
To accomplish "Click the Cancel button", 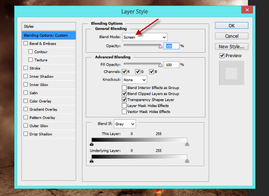I will coord(231,36).
